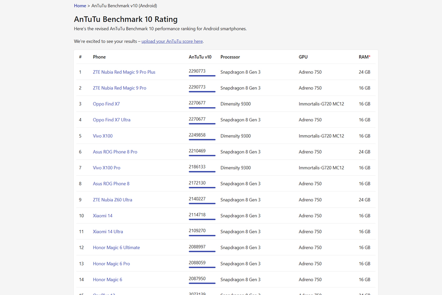Image resolution: width=442 pixels, height=295 pixels.
Task: Select the RAM column header
Action: 365,57
